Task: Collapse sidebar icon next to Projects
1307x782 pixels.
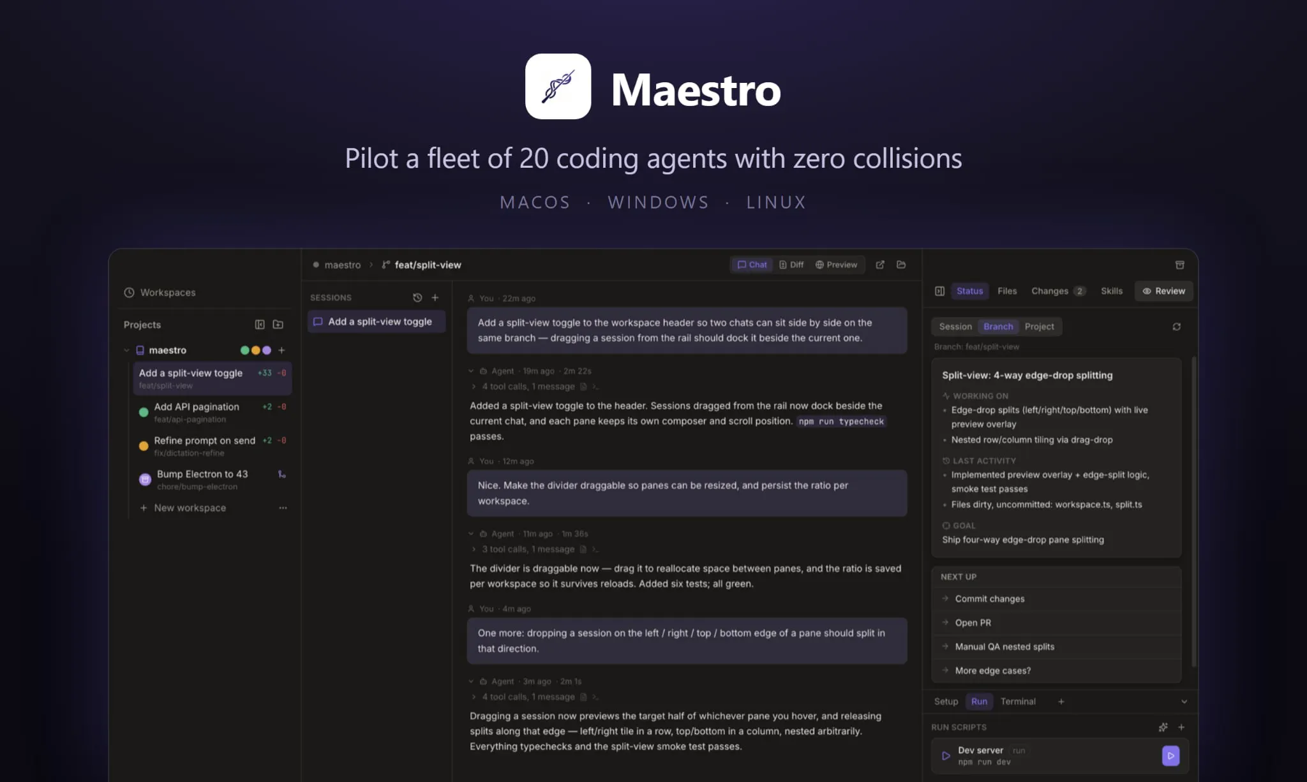Action: [260, 325]
